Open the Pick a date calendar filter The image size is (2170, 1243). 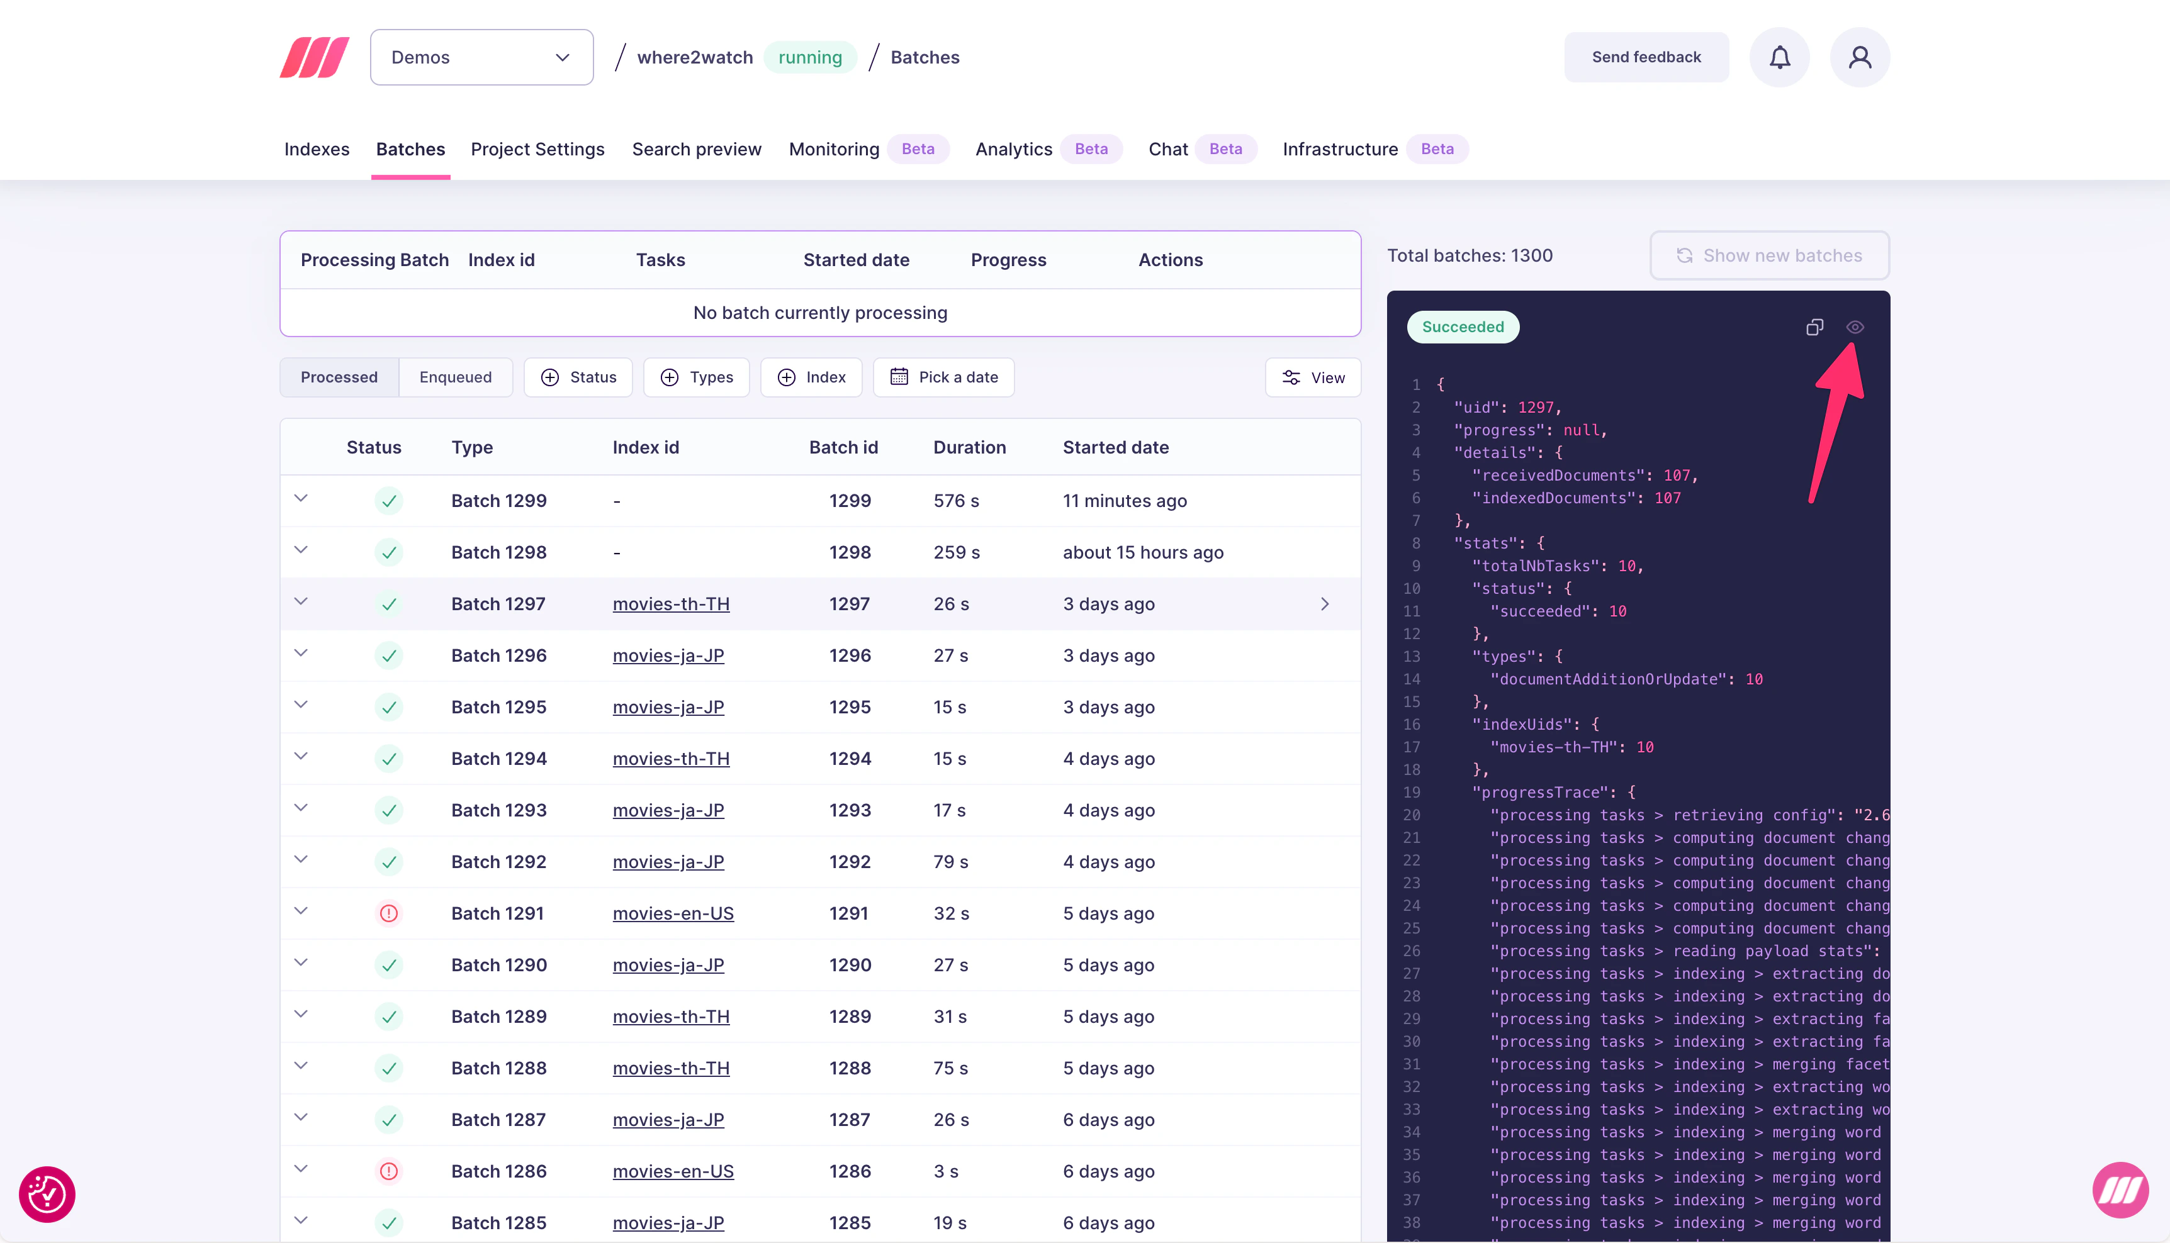click(943, 376)
